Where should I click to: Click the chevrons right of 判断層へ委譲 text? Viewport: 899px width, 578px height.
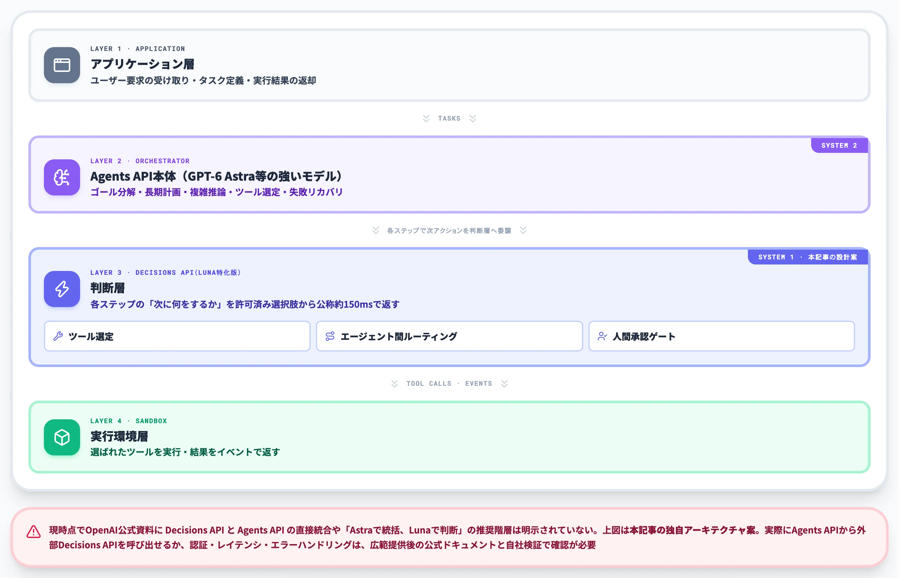click(x=523, y=230)
